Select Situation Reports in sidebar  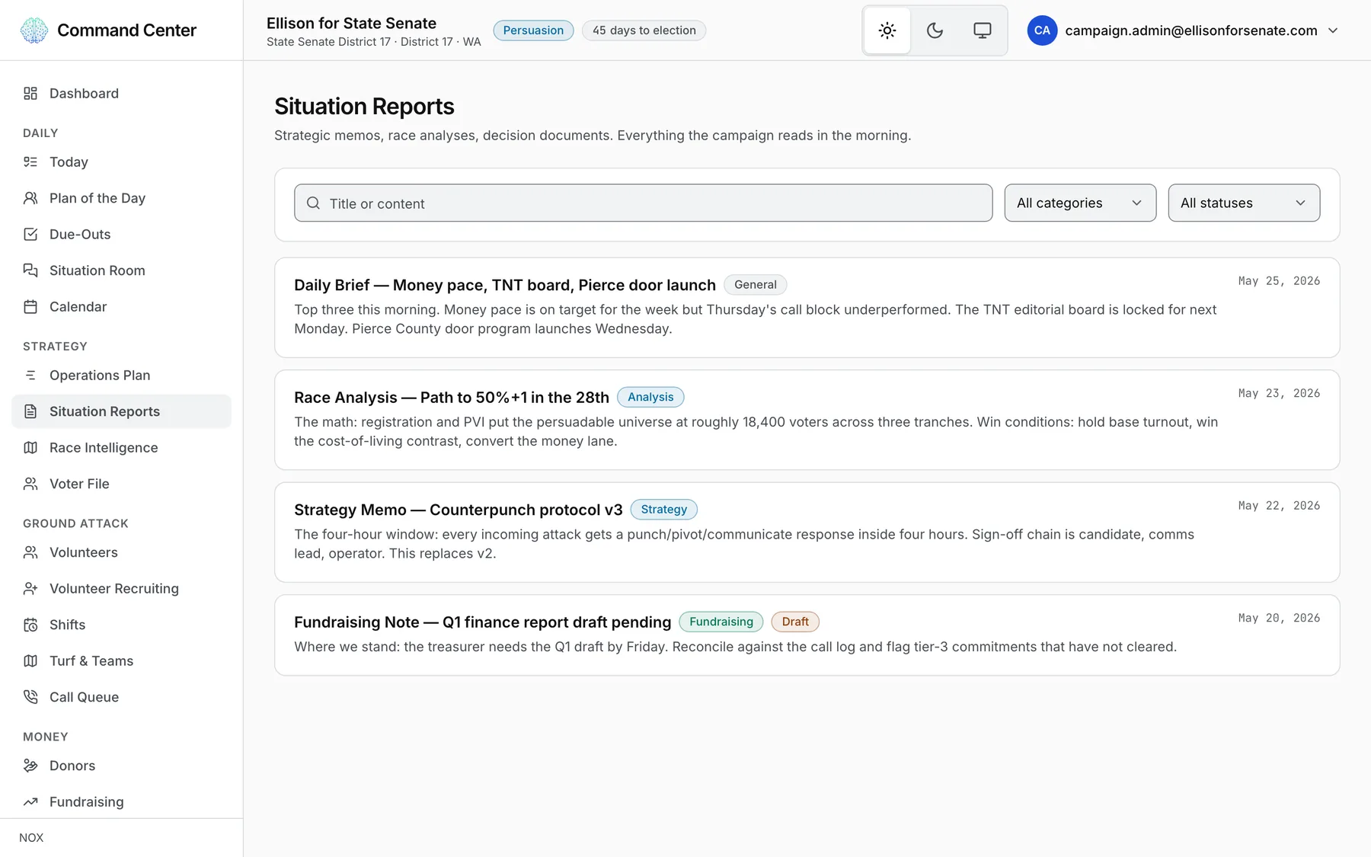pyautogui.click(x=122, y=411)
